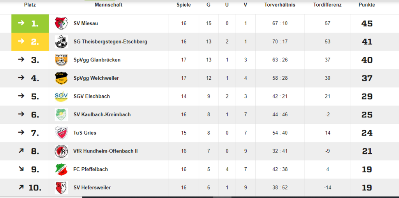399x198 pixels.
Task: Click the SV Hefersweiler team crest
Action: coord(61,187)
